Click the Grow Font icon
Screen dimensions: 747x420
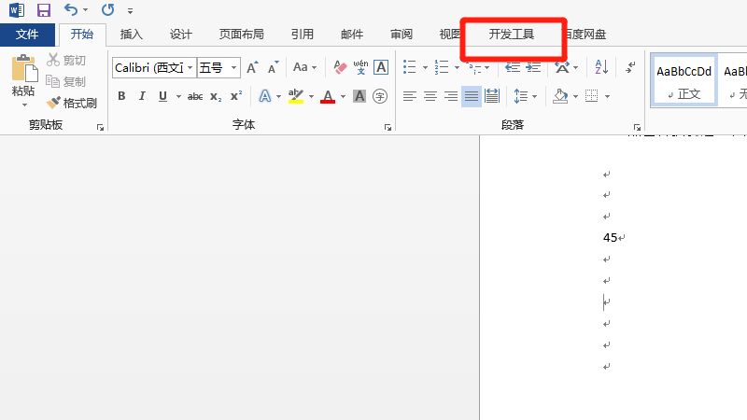pyautogui.click(x=252, y=67)
